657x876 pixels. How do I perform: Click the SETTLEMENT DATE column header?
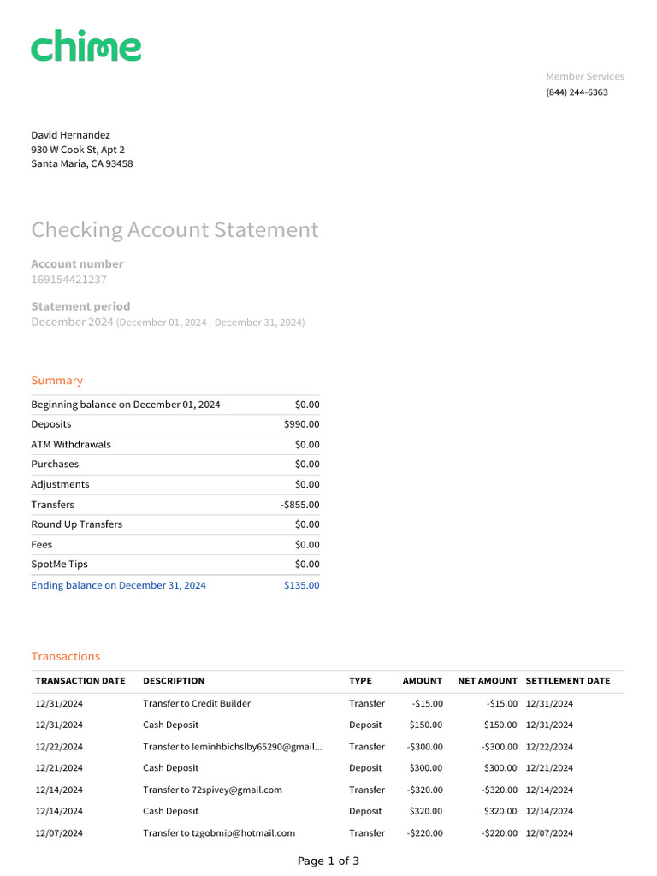click(x=568, y=681)
